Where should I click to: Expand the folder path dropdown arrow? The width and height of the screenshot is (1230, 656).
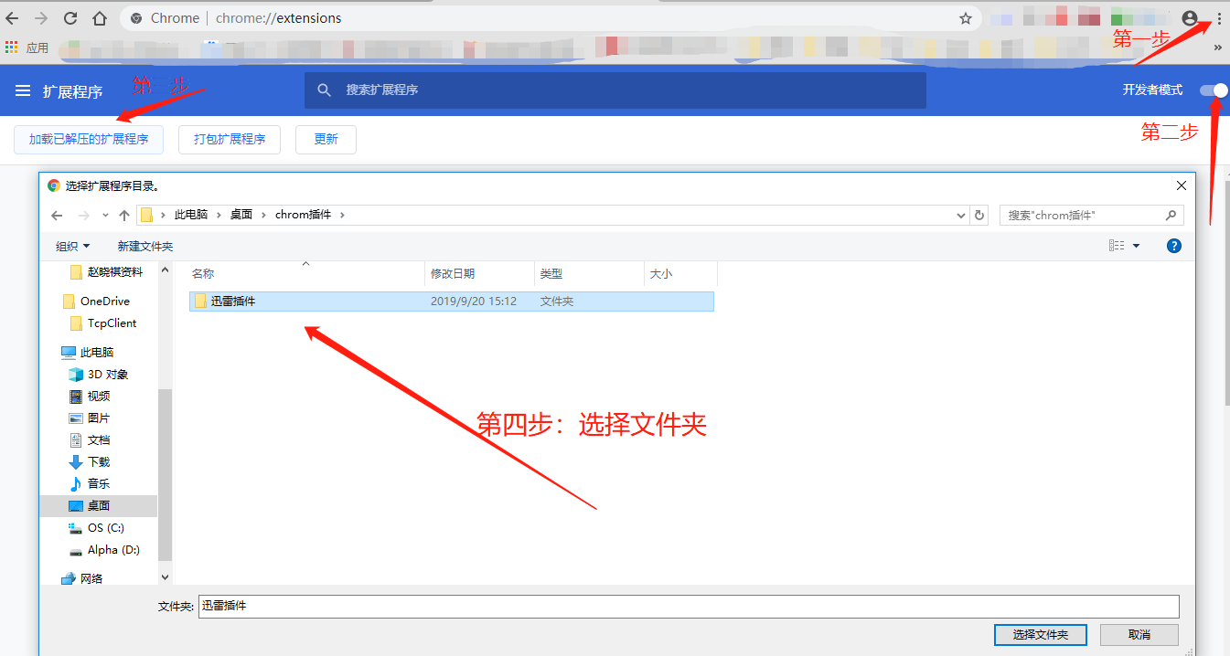coord(960,214)
